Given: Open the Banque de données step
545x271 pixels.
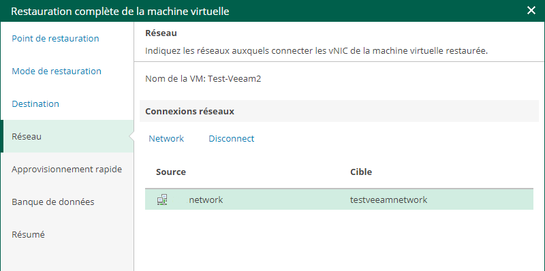Looking at the screenshot, I should pos(53,202).
